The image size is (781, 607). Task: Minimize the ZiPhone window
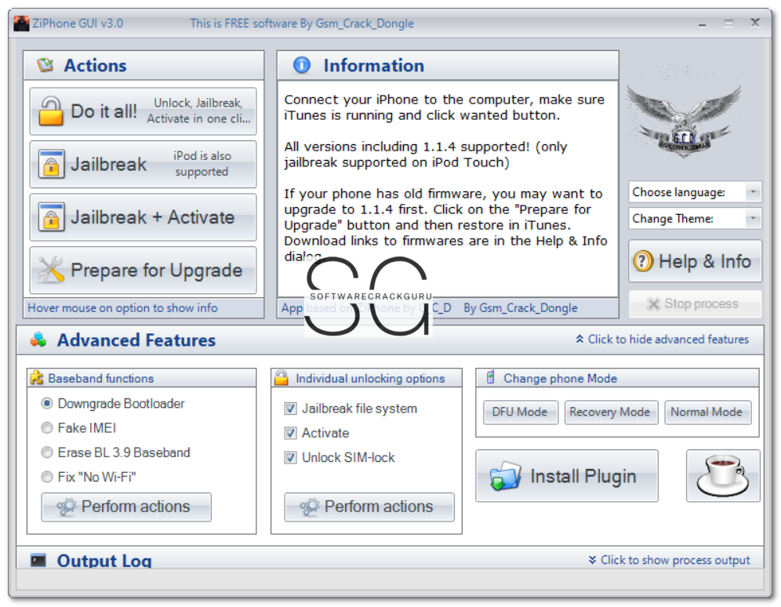tap(703, 24)
